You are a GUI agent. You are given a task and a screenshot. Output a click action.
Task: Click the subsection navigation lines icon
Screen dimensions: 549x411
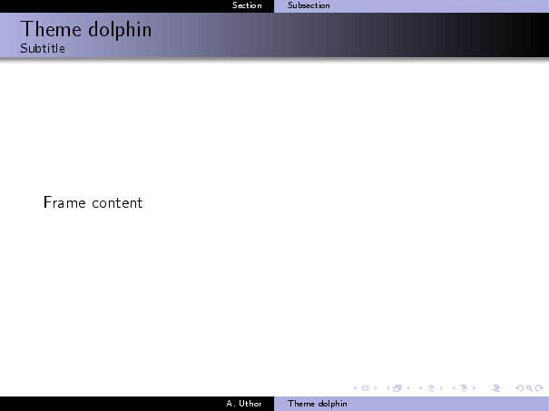click(x=429, y=388)
